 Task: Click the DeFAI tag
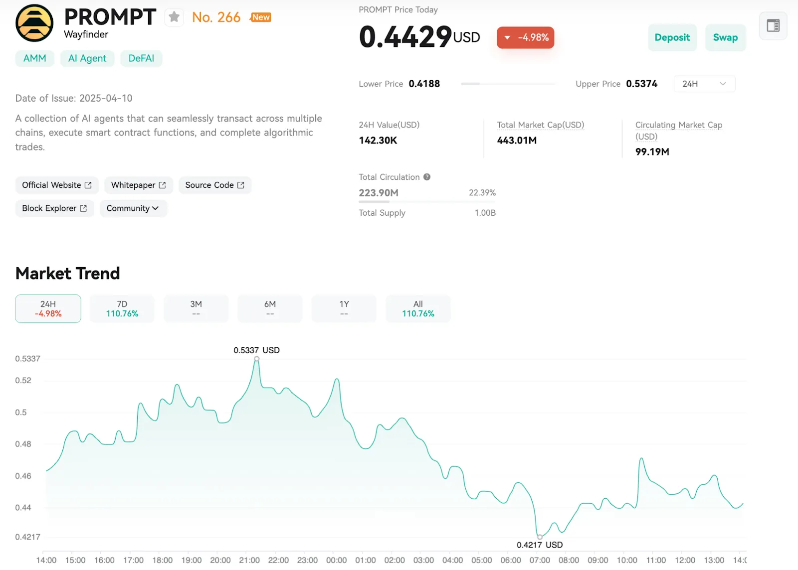coord(141,58)
